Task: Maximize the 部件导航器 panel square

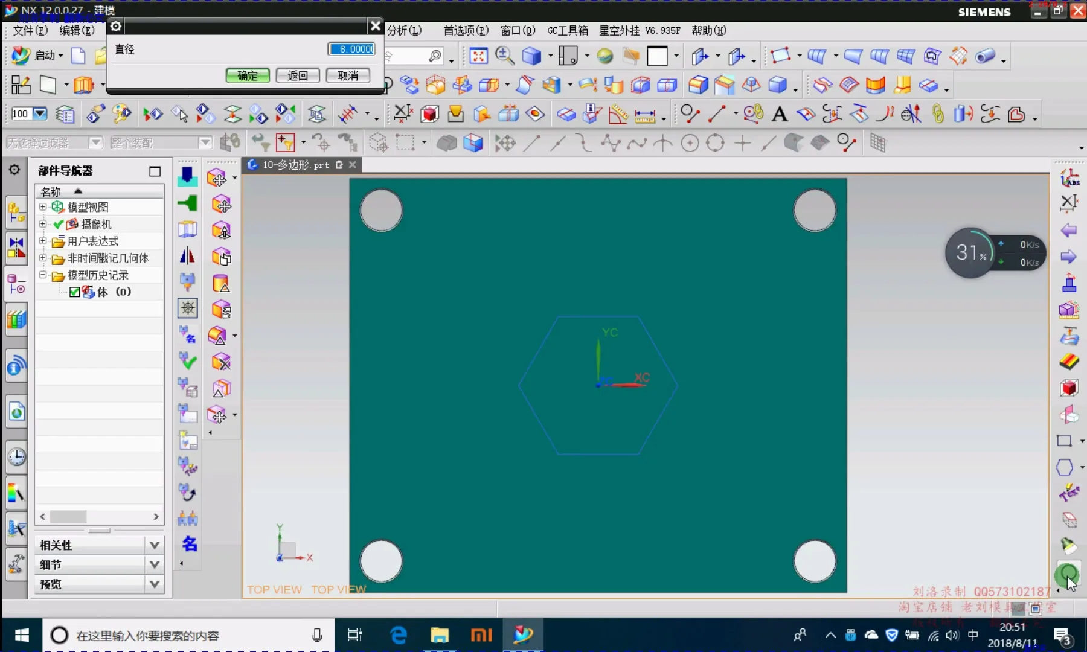Action: coord(155,171)
